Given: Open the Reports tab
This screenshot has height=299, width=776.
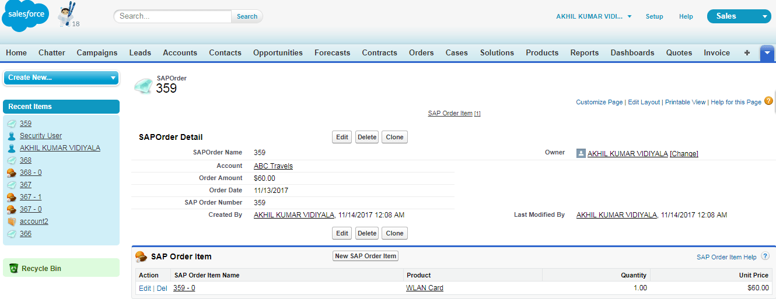Looking at the screenshot, I should pyautogui.click(x=585, y=52).
